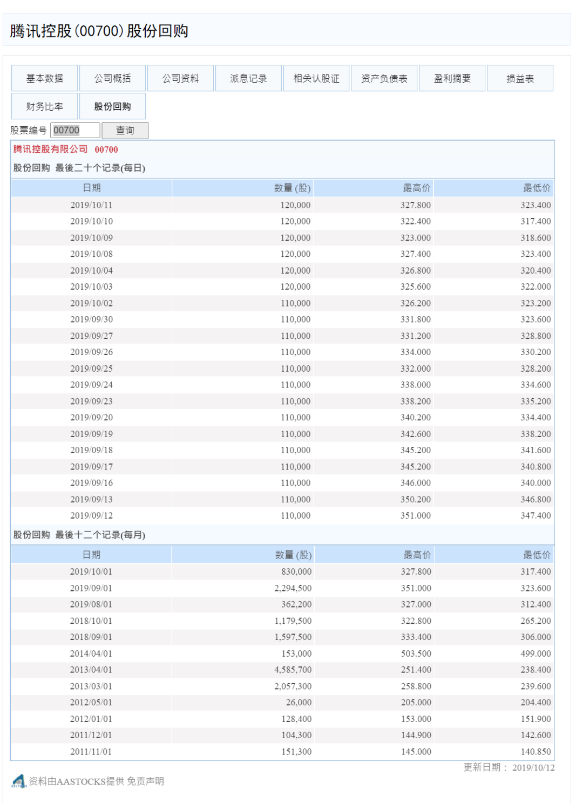Open the 盈利摘要 tab
Image resolution: width=583 pixels, height=804 pixels.
click(x=452, y=78)
